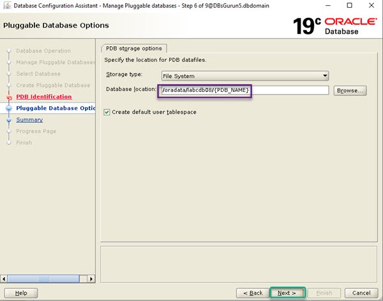Click the Summary step bullet icon
The width and height of the screenshot is (383, 301).
pos(9,120)
